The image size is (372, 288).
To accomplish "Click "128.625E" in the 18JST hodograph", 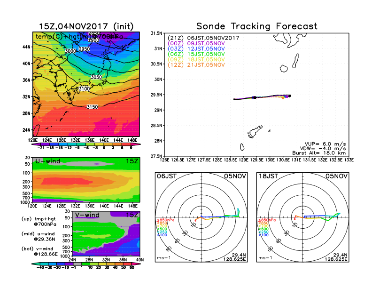I will [x=336, y=259].
